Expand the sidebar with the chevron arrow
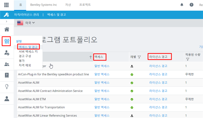Viewport: 203px width, 118px height. coord(7,22)
